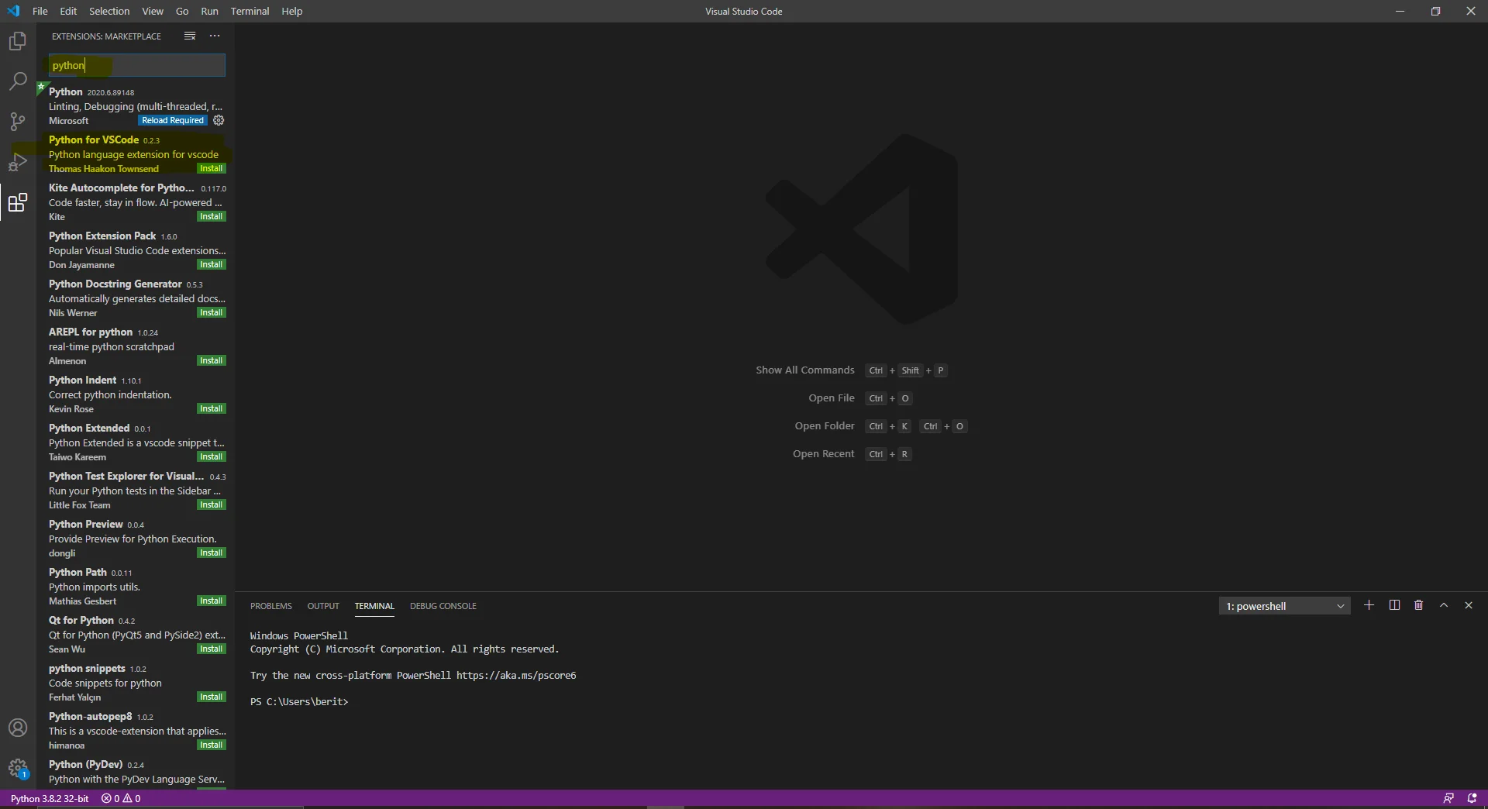This screenshot has width=1488, height=809.
Task: Open Run and Debug view
Action: point(17,162)
